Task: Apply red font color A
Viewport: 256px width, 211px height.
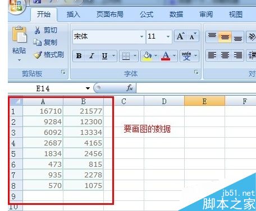Action: tap(166, 56)
